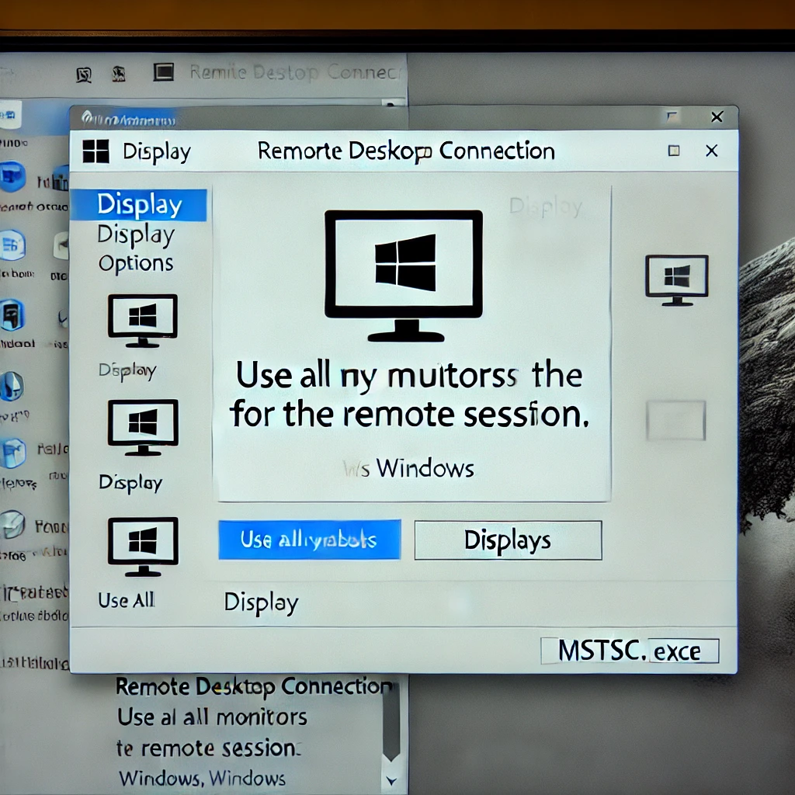This screenshot has width=795, height=795.
Task: Click first small icon in back window toolbar
Action: tap(84, 75)
